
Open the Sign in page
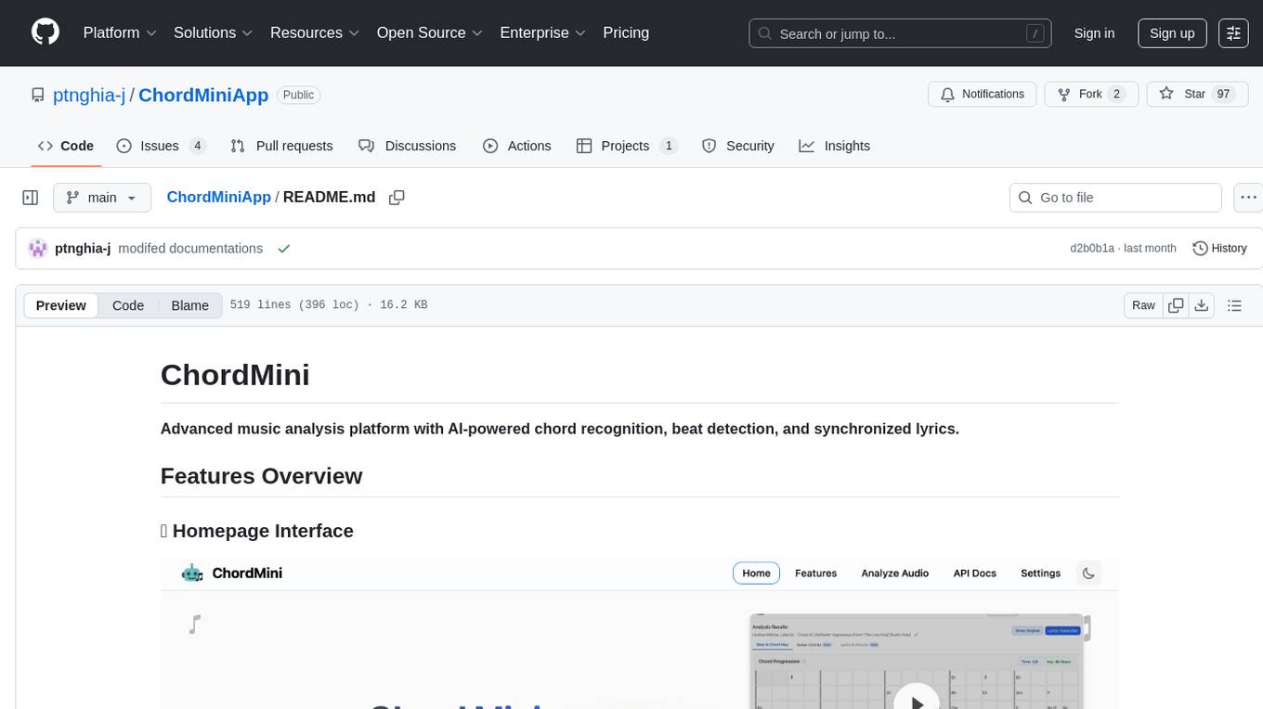(1094, 33)
